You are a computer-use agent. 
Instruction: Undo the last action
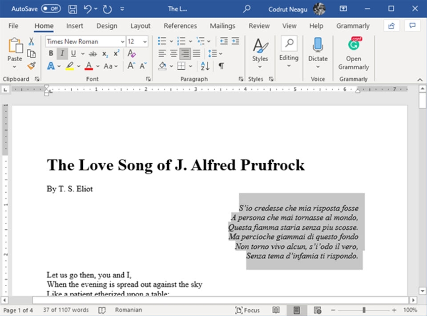click(88, 9)
